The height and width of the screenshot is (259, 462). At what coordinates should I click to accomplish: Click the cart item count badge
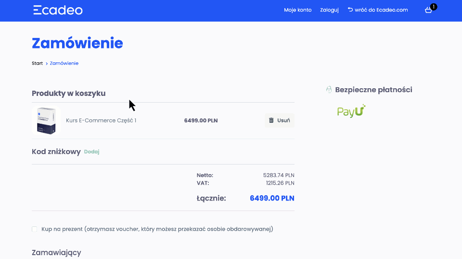434,7
